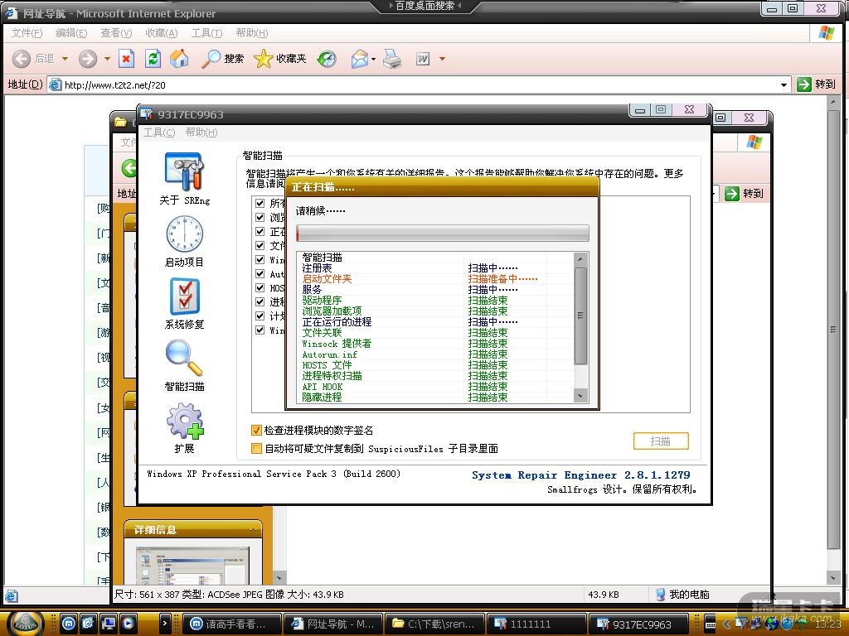Click the 转到 go button in IE
This screenshot has height=636, width=849.
(816, 84)
